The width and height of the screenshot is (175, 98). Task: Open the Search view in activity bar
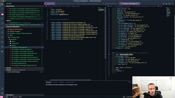click(x=2, y=9)
